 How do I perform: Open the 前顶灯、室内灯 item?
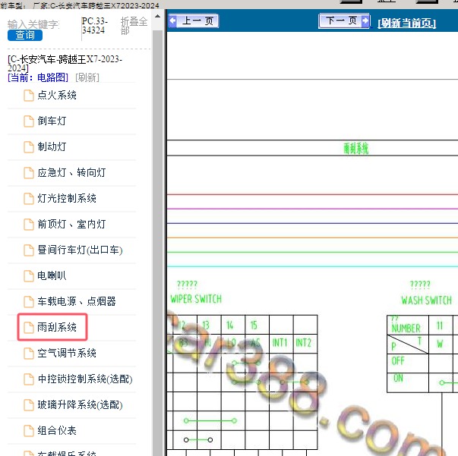pos(71,224)
